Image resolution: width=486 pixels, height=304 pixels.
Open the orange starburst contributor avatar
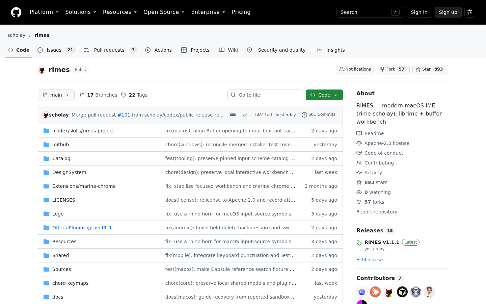375,292
